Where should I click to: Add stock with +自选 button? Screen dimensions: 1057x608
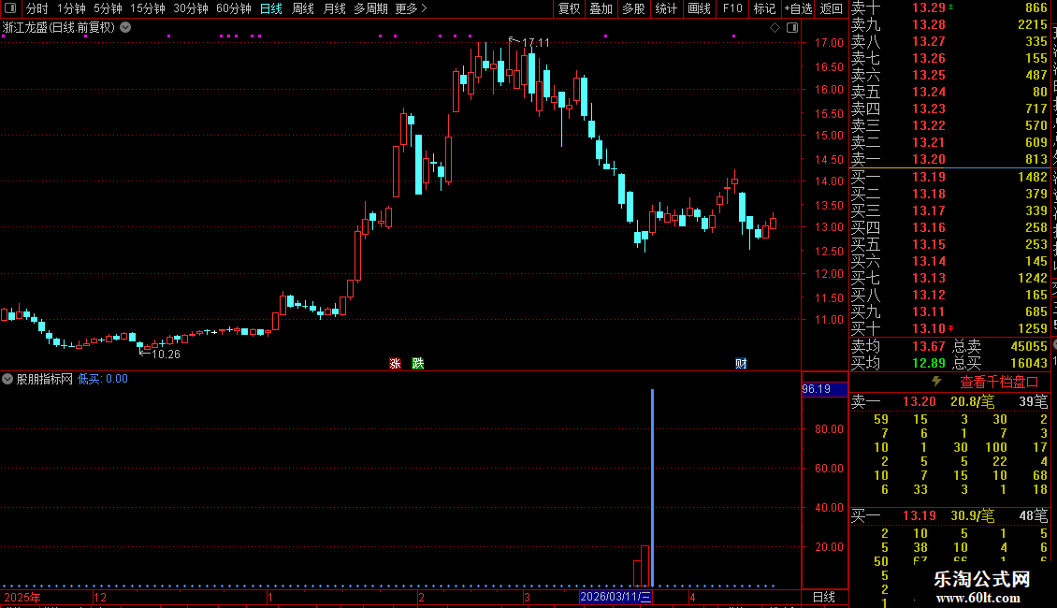(x=798, y=8)
